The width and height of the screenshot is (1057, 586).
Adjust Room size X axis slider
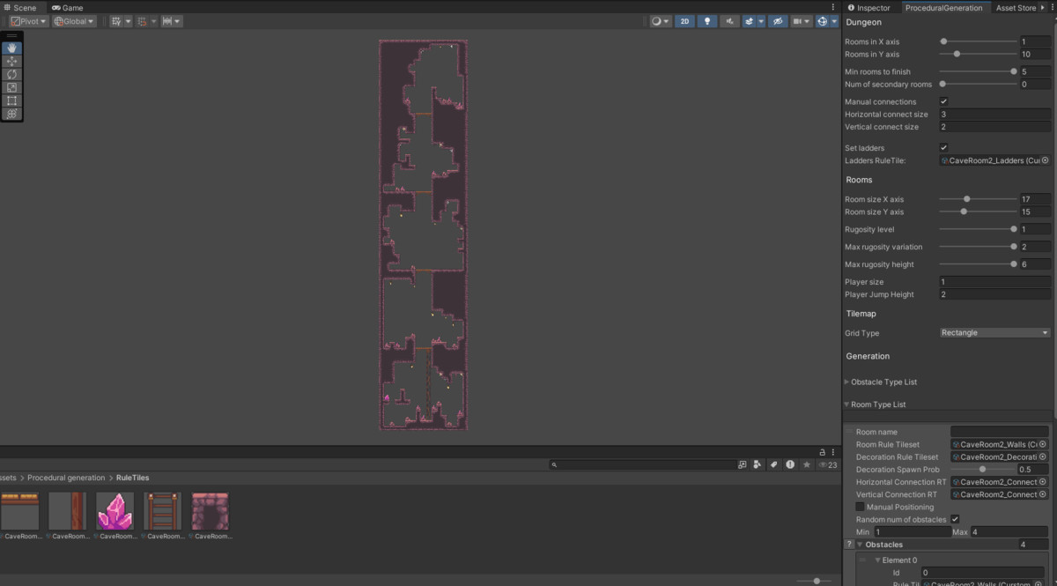click(x=978, y=199)
